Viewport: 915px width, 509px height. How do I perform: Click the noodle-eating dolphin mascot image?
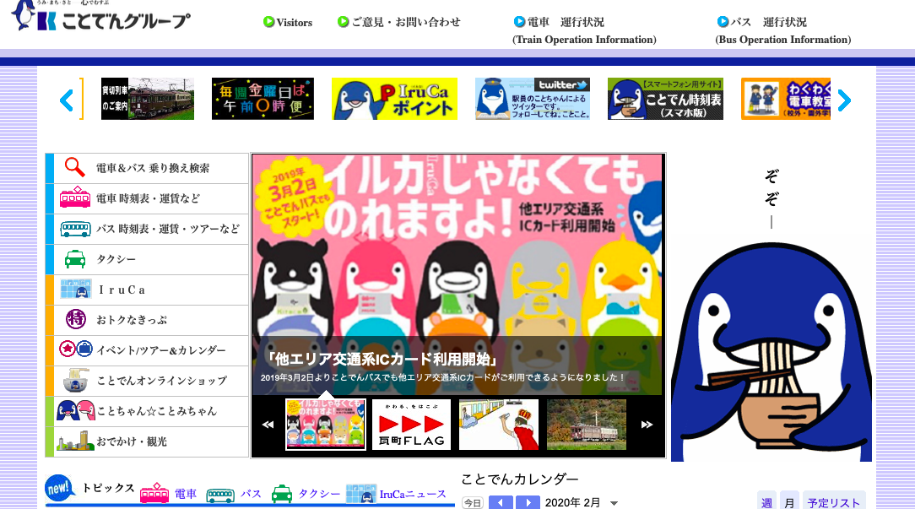771,350
